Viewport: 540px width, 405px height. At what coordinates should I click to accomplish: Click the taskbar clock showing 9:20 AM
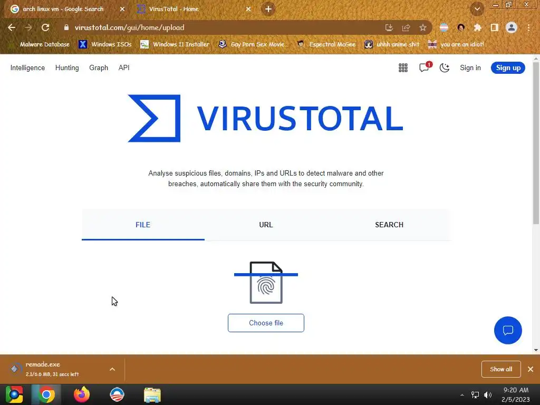pyautogui.click(x=516, y=394)
